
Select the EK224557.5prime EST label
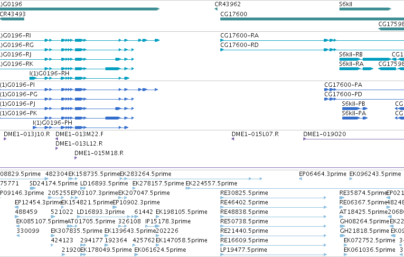[x=211, y=184]
